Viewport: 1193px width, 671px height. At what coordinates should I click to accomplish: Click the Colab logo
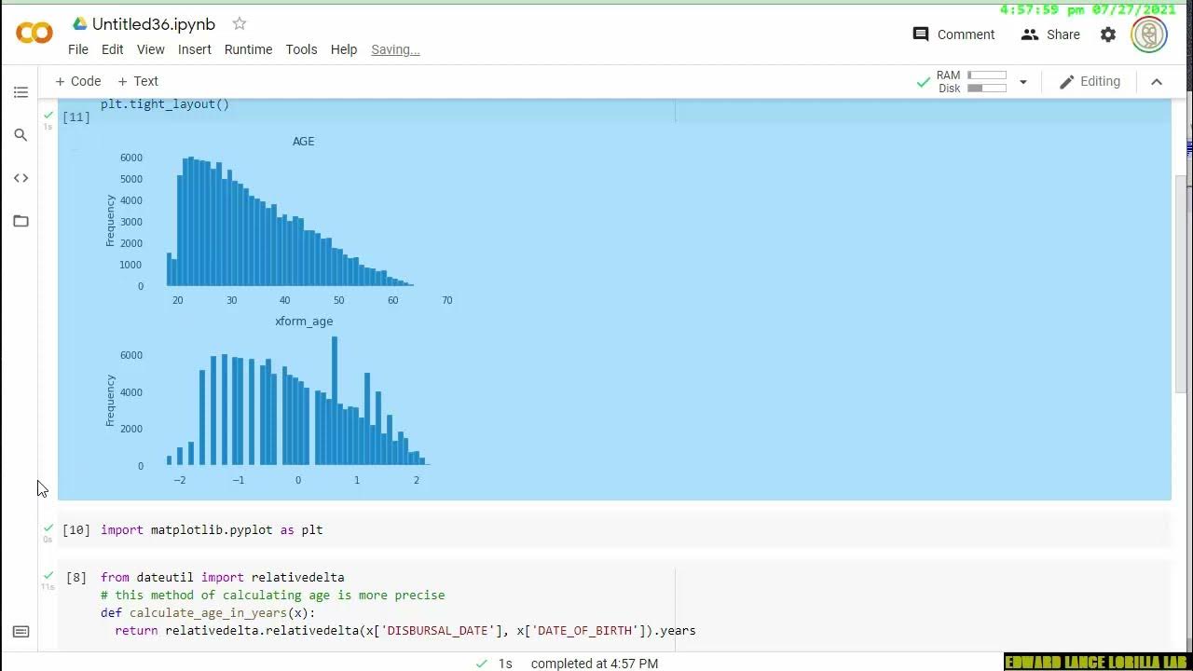click(34, 34)
